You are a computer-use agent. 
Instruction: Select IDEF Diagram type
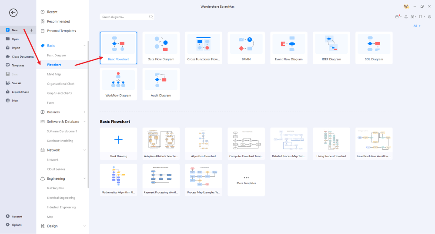(x=331, y=48)
